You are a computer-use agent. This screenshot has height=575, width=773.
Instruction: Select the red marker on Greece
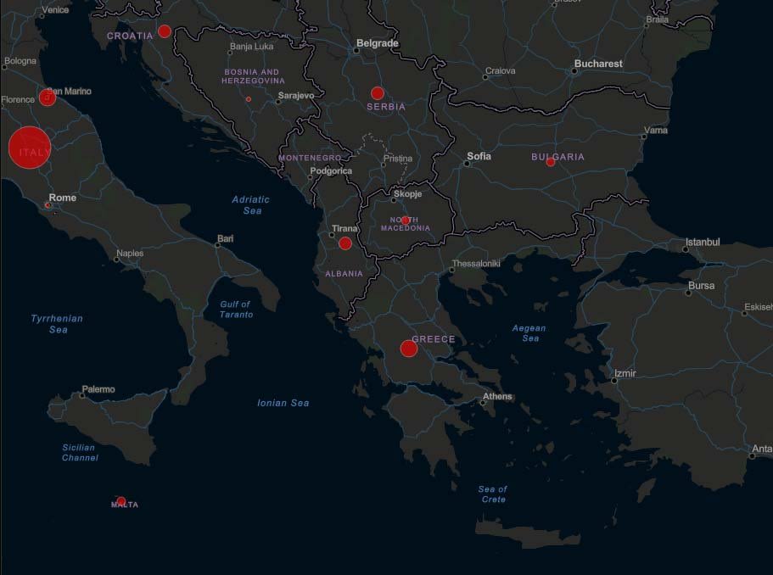(x=408, y=349)
